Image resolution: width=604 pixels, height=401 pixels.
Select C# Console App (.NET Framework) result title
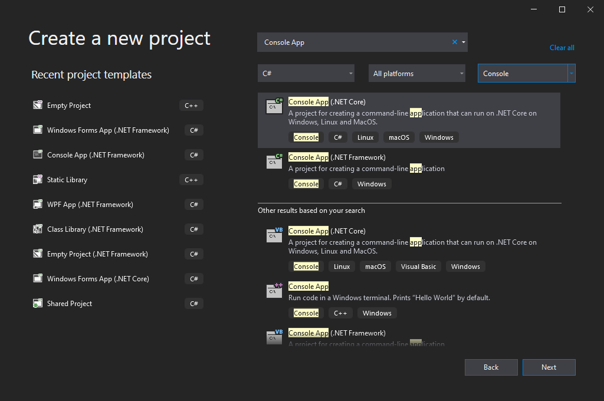point(337,157)
